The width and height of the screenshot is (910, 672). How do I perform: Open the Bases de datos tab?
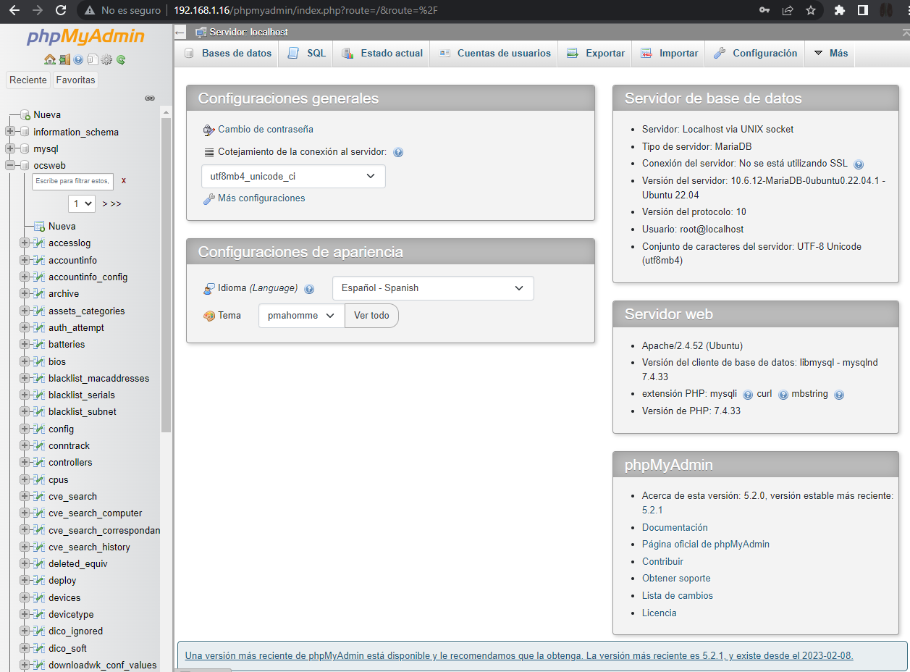pos(228,53)
